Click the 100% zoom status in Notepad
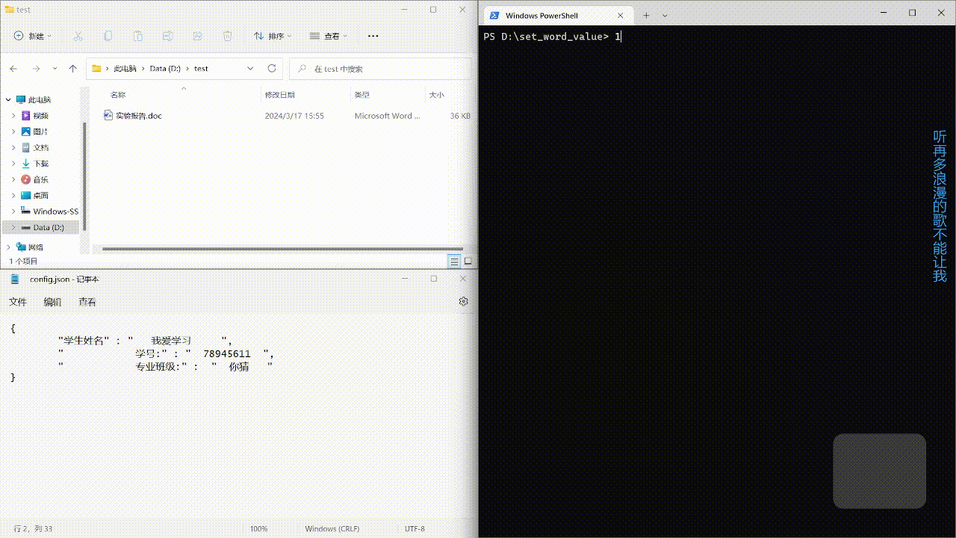Image resolution: width=956 pixels, height=538 pixels. [258, 529]
